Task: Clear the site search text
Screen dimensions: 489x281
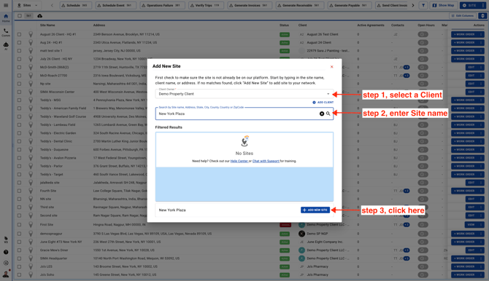Action: point(322,114)
